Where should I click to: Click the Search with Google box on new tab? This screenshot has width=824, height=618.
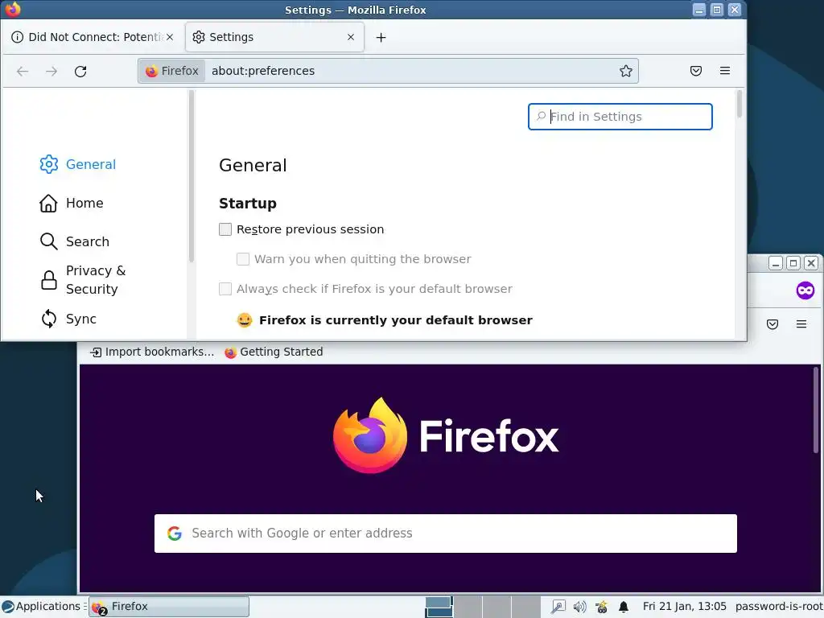pos(446,534)
